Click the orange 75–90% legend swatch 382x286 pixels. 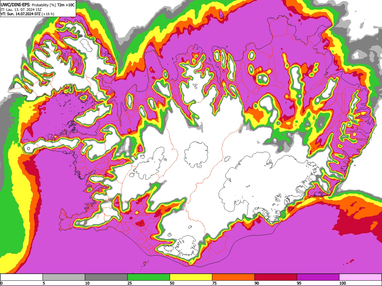[x=234, y=277]
